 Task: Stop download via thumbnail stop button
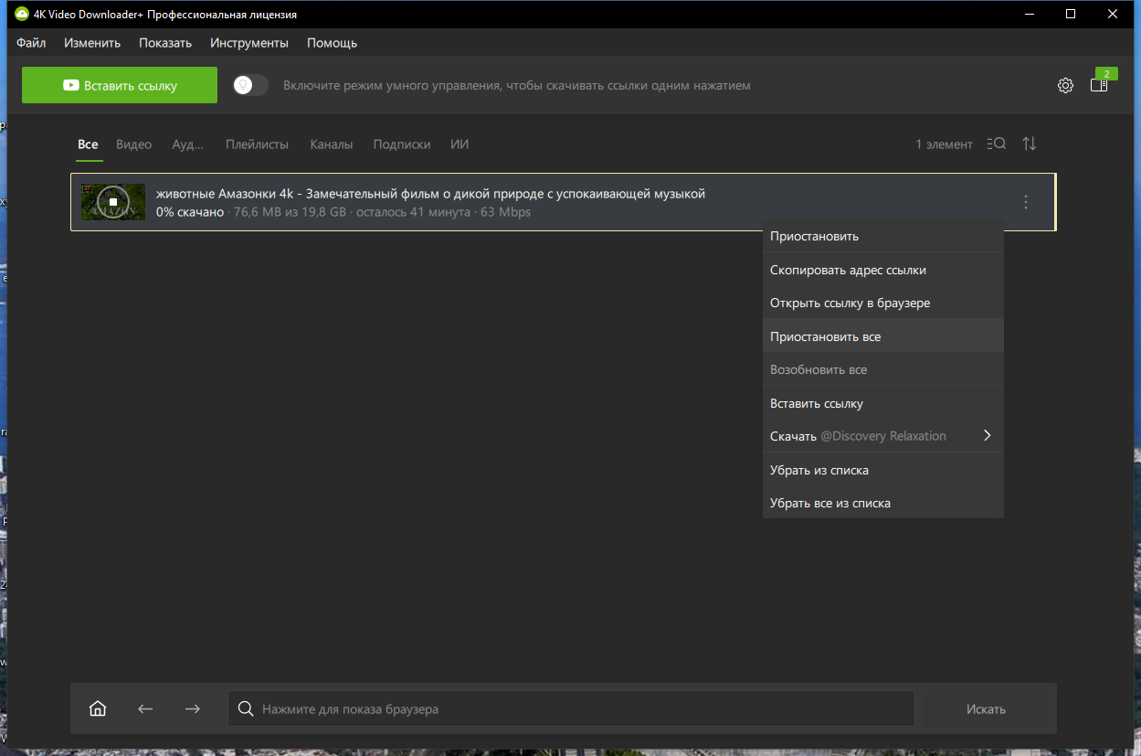pyautogui.click(x=112, y=202)
